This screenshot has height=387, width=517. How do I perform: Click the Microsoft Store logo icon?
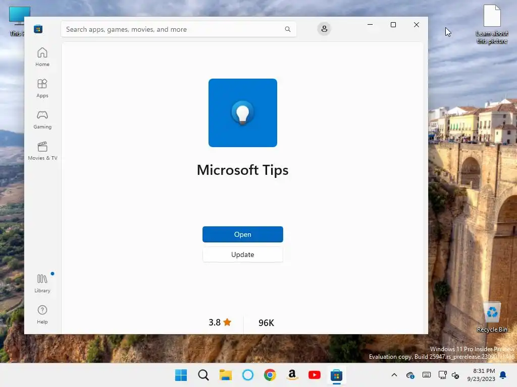coord(38,29)
